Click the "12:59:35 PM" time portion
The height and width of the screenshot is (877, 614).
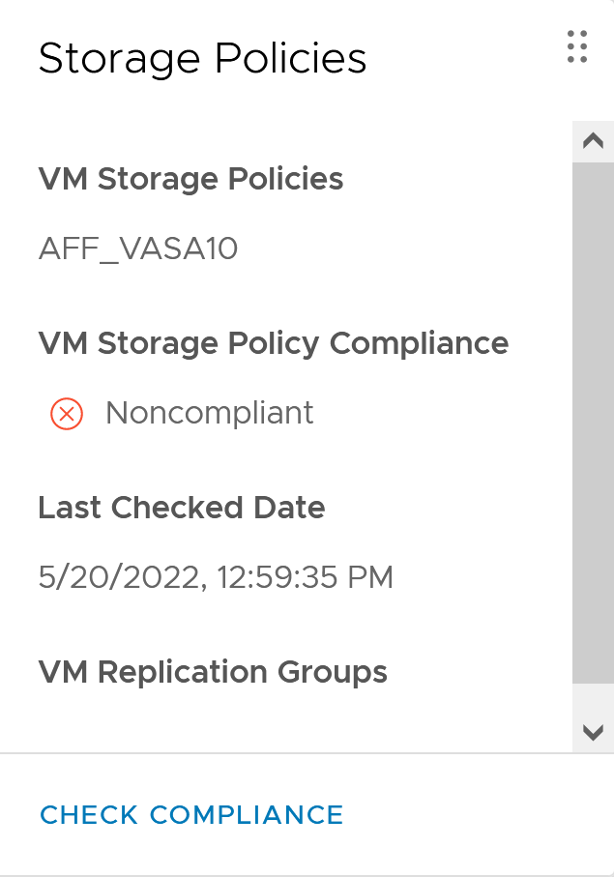305,578
